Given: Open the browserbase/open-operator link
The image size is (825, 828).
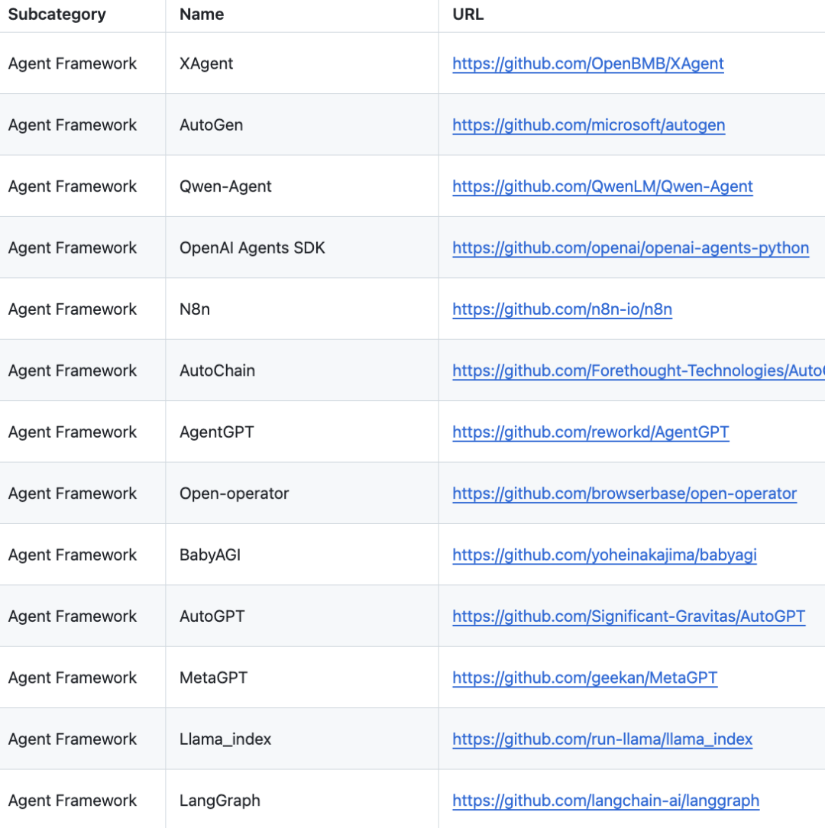Looking at the screenshot, I should [x=624, y=493].
